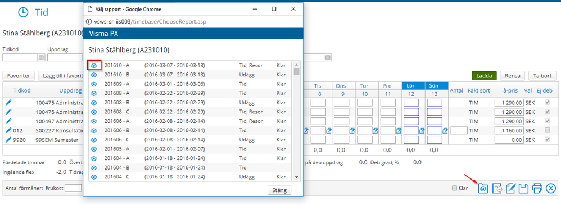Click eye icon for report 201609 - A

pos(94,84)
